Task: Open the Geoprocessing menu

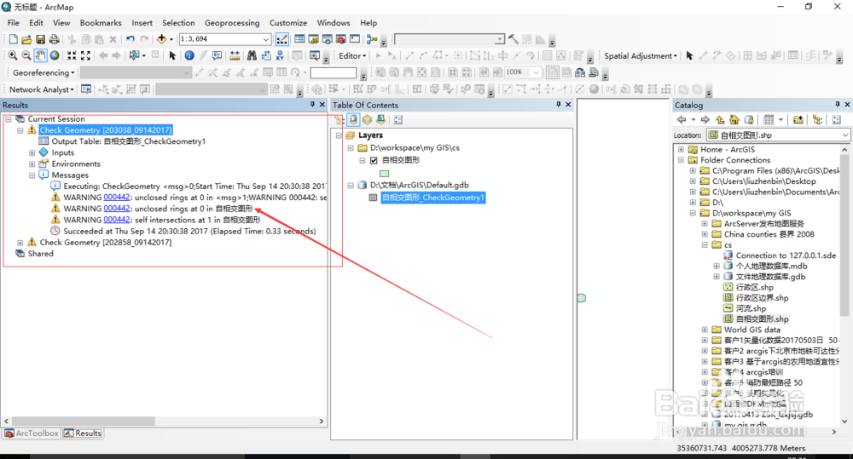Action: click(232, 23)
